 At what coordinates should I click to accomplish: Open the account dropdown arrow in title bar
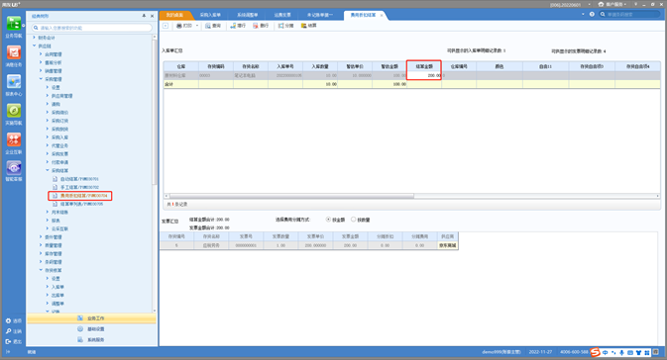pos(589,5)
